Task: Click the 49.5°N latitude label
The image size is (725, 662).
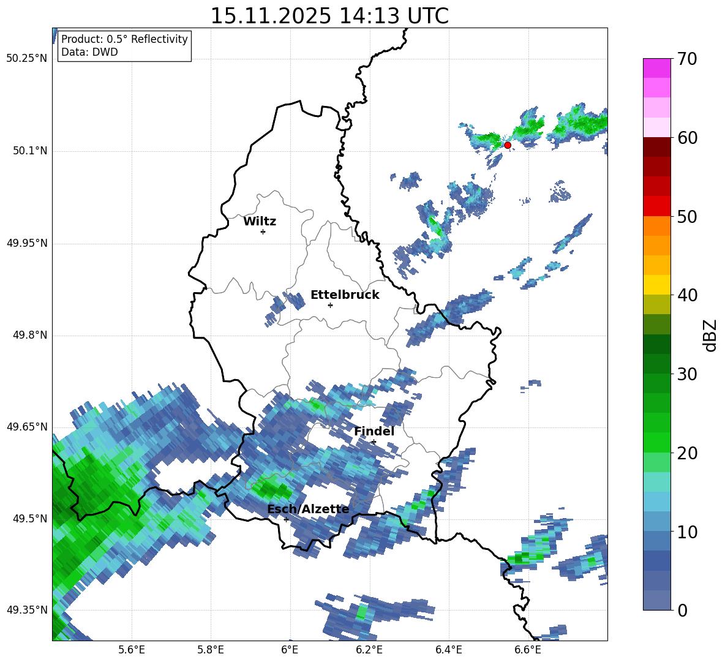Action: coord(30,519)
